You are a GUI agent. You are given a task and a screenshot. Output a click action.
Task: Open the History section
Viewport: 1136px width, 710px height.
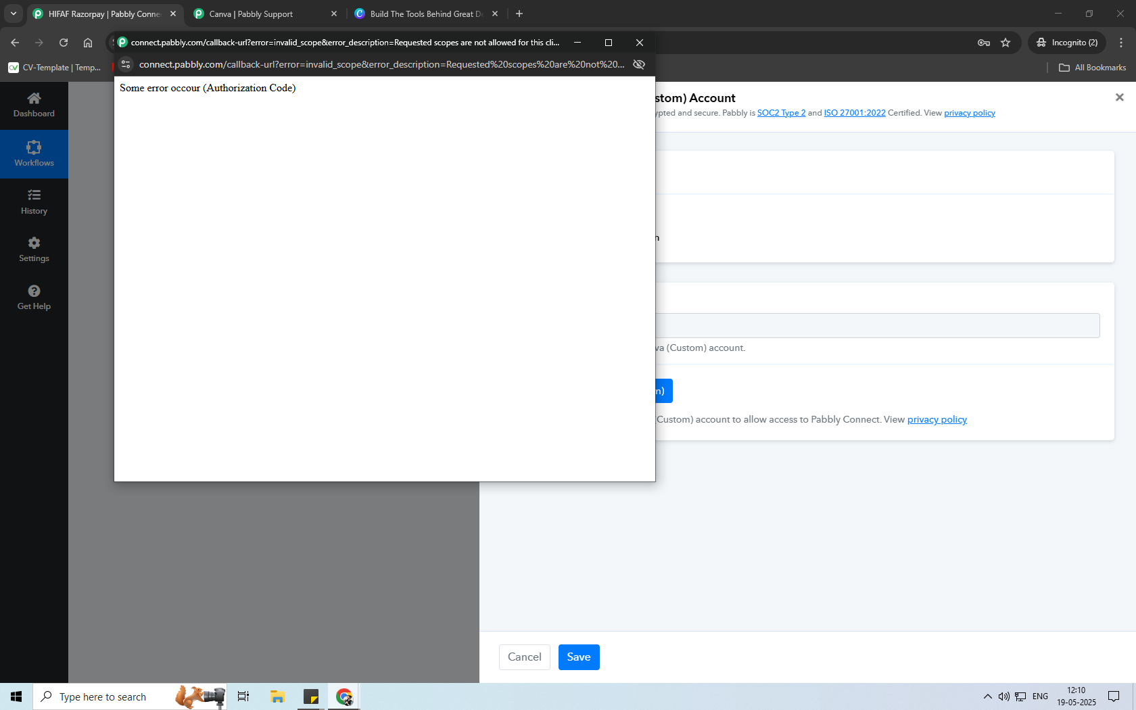click(34, 202)
